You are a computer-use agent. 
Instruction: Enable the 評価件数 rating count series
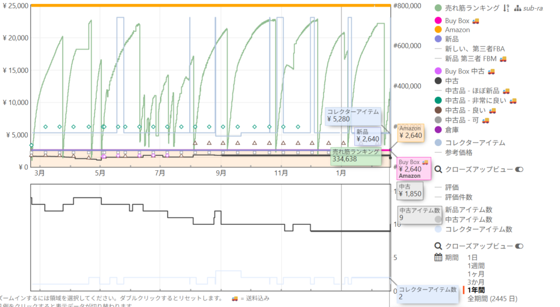pos(458,197)
